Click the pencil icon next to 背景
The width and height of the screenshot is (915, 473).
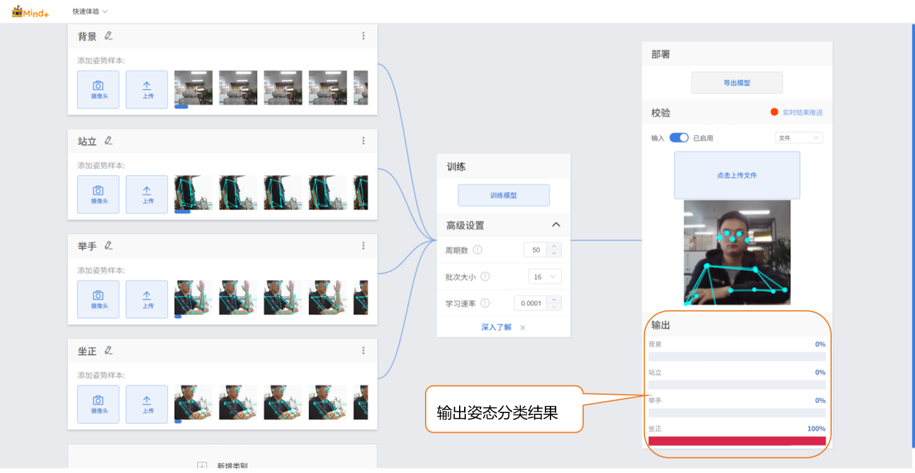[x=108, y=36]
